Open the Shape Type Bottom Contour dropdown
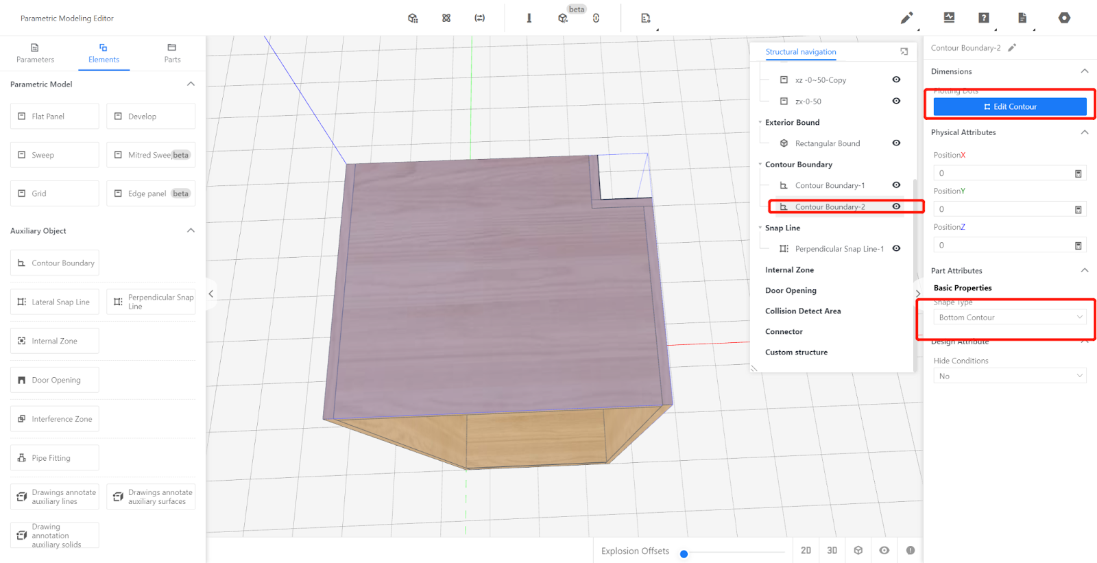The image size is (1097, 563). coord(1009,318)
